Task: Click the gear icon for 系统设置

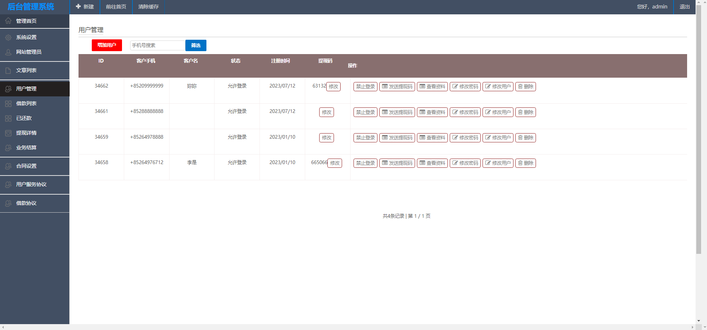Action: (8, 37)
